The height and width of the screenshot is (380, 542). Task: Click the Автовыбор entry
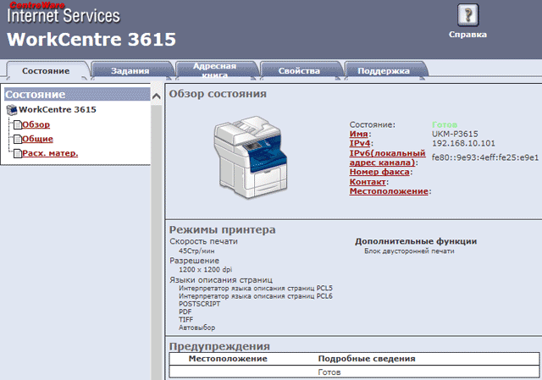click(197, 328)
